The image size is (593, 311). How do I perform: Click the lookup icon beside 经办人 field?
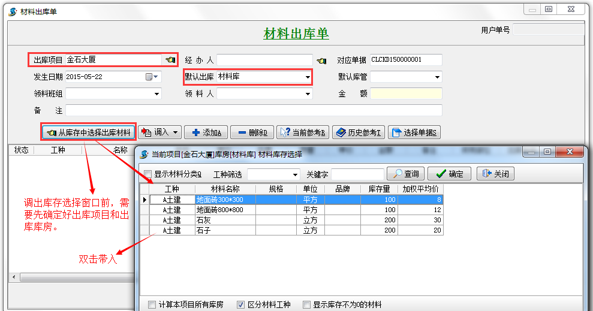(321, 60)
